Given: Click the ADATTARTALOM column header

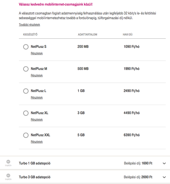Looking at the screenshot, I should [87, 34].
